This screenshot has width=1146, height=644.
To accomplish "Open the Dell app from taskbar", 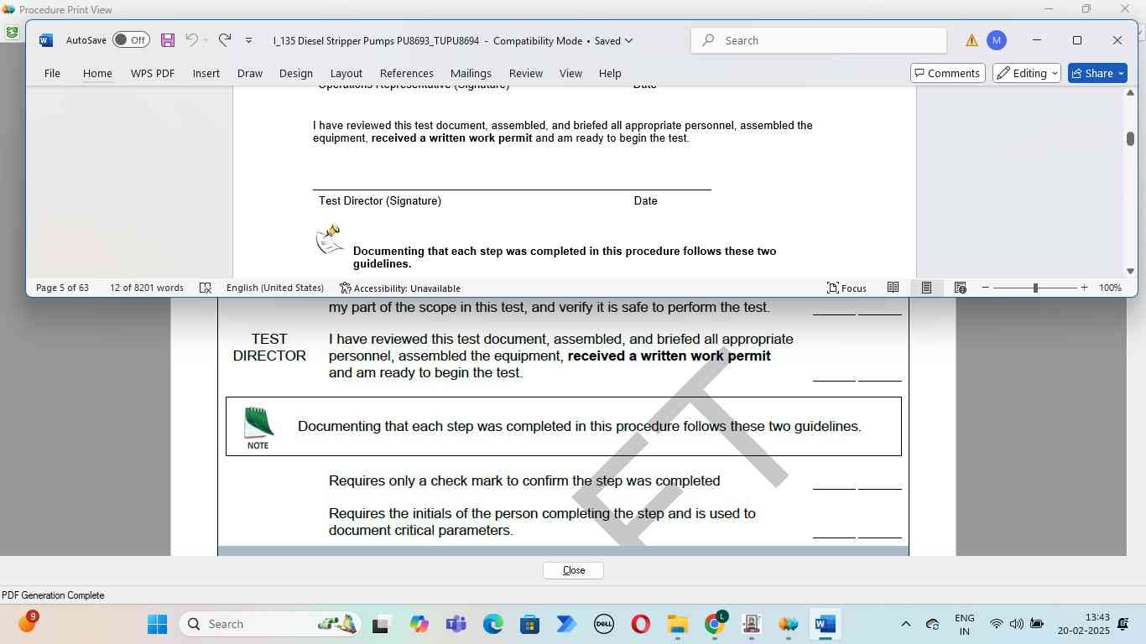I will [604, 624].
